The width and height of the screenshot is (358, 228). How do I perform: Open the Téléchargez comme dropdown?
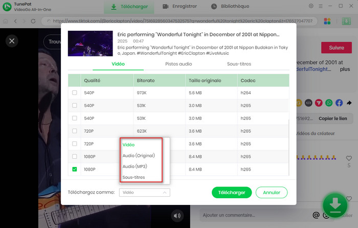point(144,193)
